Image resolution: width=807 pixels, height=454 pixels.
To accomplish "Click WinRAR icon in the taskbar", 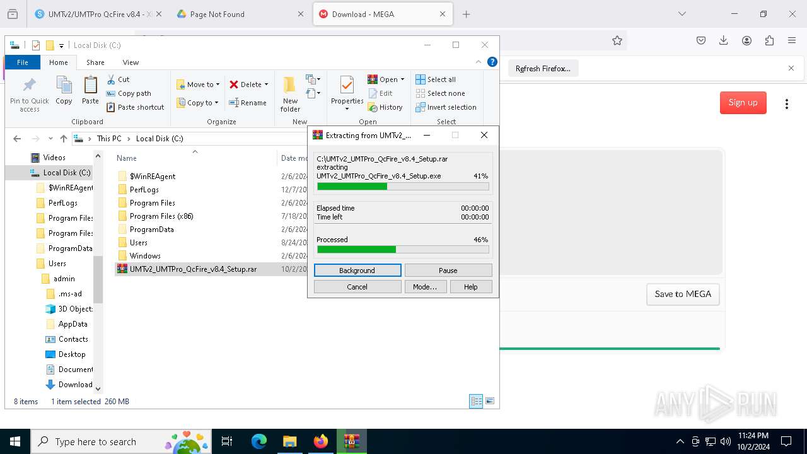I will pyautogui.click(x=351, y=441).
